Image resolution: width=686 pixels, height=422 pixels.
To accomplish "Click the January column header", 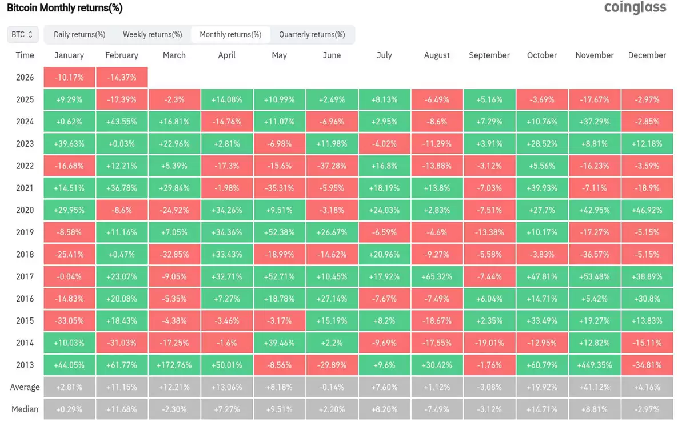I will click(69, 55).
